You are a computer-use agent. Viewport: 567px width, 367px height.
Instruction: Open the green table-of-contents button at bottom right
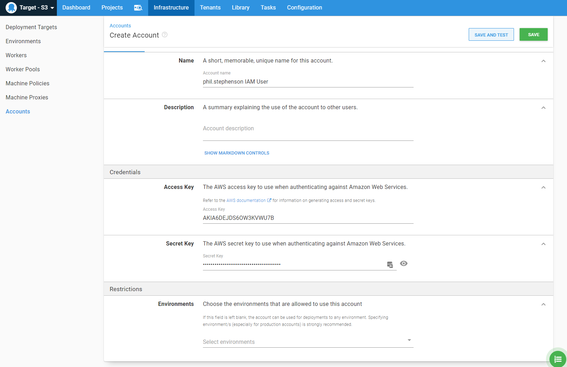tap(558, 359)
